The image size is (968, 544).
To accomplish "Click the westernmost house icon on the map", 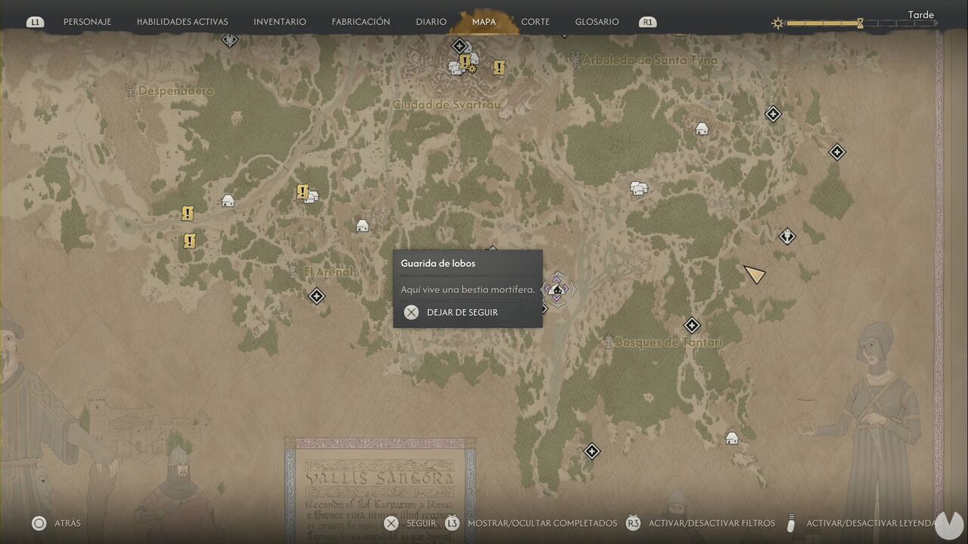I will point(228,200).
